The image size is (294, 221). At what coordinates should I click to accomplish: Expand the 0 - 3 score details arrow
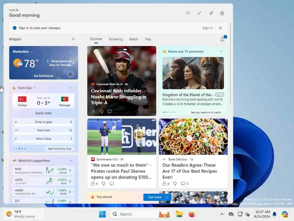[x=49, y=102]
